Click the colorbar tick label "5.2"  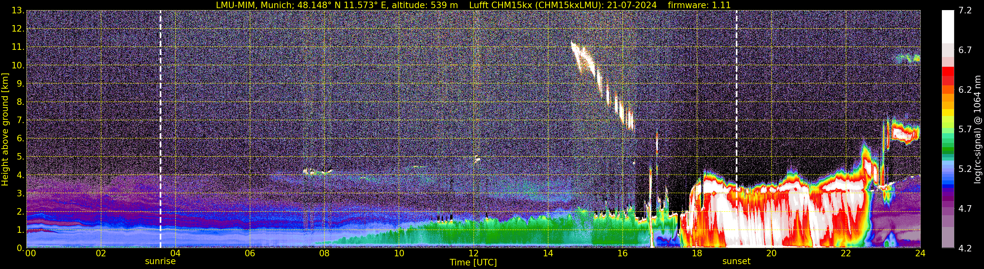click(965, 169)
